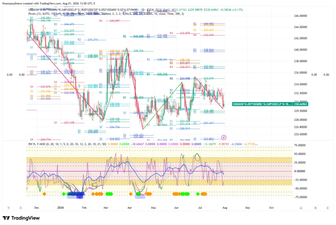Click the indicator value -12.36079
The width and height of the screenshot is (336, 225).
click(x=210, y=144)
